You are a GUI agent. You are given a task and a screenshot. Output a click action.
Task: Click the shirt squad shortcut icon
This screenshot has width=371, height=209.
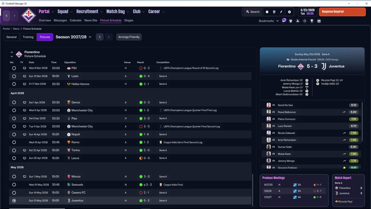coord(291,21)
